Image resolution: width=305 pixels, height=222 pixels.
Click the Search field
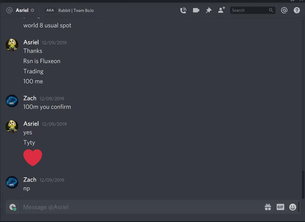coord(252,10)
